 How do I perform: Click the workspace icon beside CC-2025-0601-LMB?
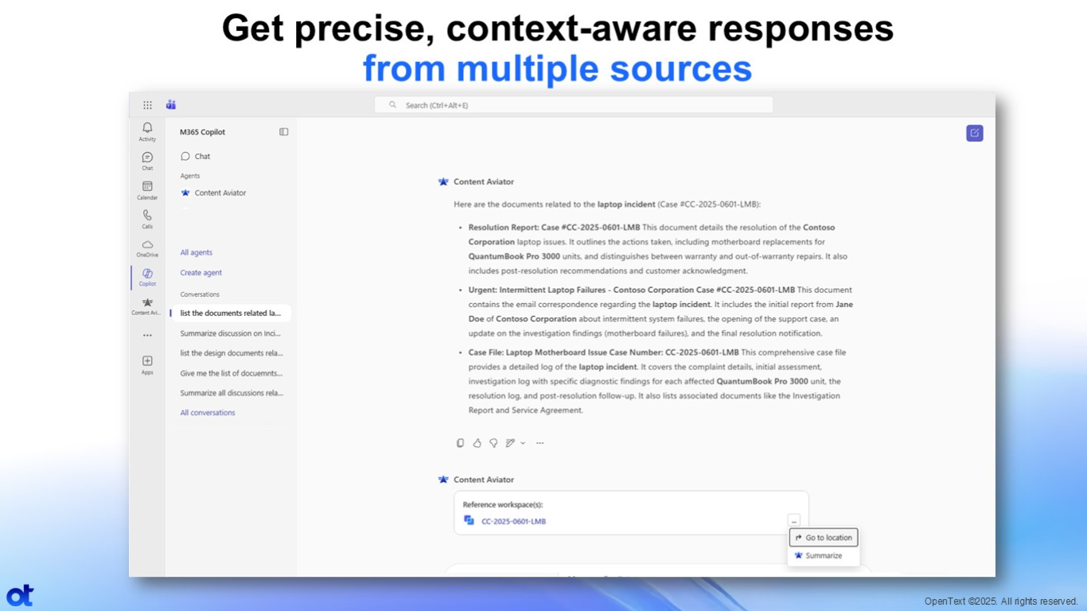click(x=469, y=520)
